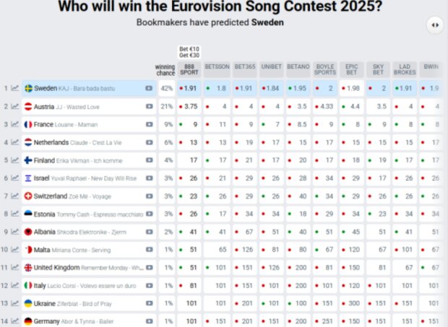Open the Bet €10 Get €30 offer
The image size is (448, 327).
pos(189,52)
